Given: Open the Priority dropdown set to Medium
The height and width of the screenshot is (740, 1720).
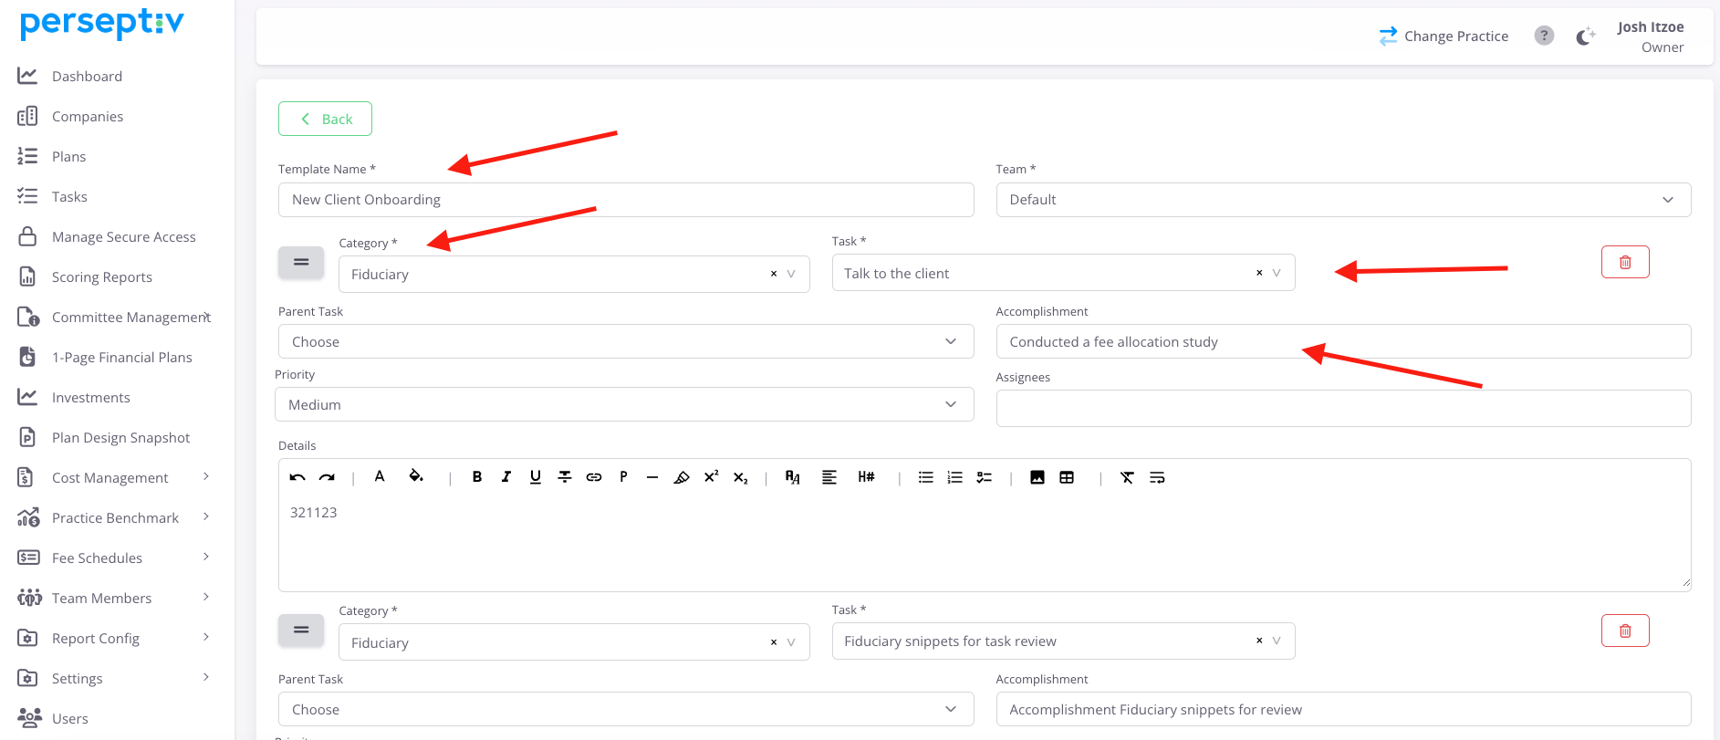Looking at the screenshot, I should click(x=623, y=405).
